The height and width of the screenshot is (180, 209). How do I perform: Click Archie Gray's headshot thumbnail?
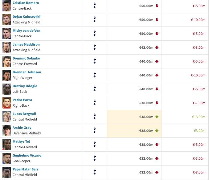click(7, 131)
